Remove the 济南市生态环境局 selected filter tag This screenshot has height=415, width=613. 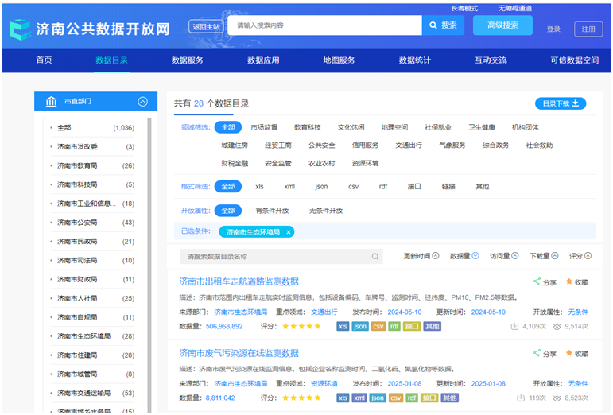(289, 232)
